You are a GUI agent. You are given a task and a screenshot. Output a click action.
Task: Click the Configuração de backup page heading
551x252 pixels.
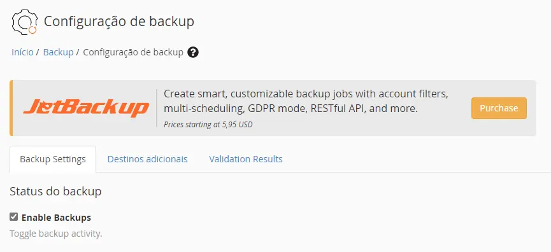tap(119, 22)
